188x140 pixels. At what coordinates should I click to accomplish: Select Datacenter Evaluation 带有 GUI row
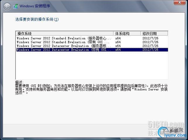tap(92, 50)
